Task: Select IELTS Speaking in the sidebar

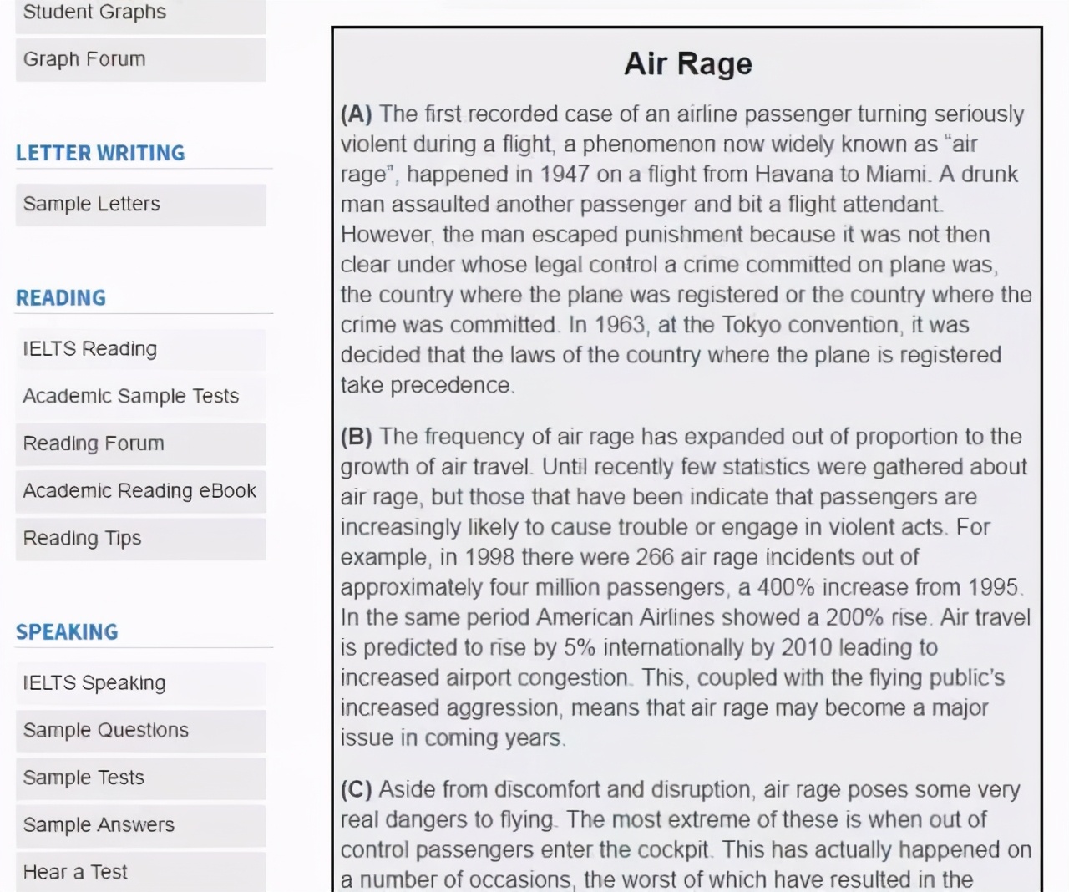Action: tap(140, 683)
